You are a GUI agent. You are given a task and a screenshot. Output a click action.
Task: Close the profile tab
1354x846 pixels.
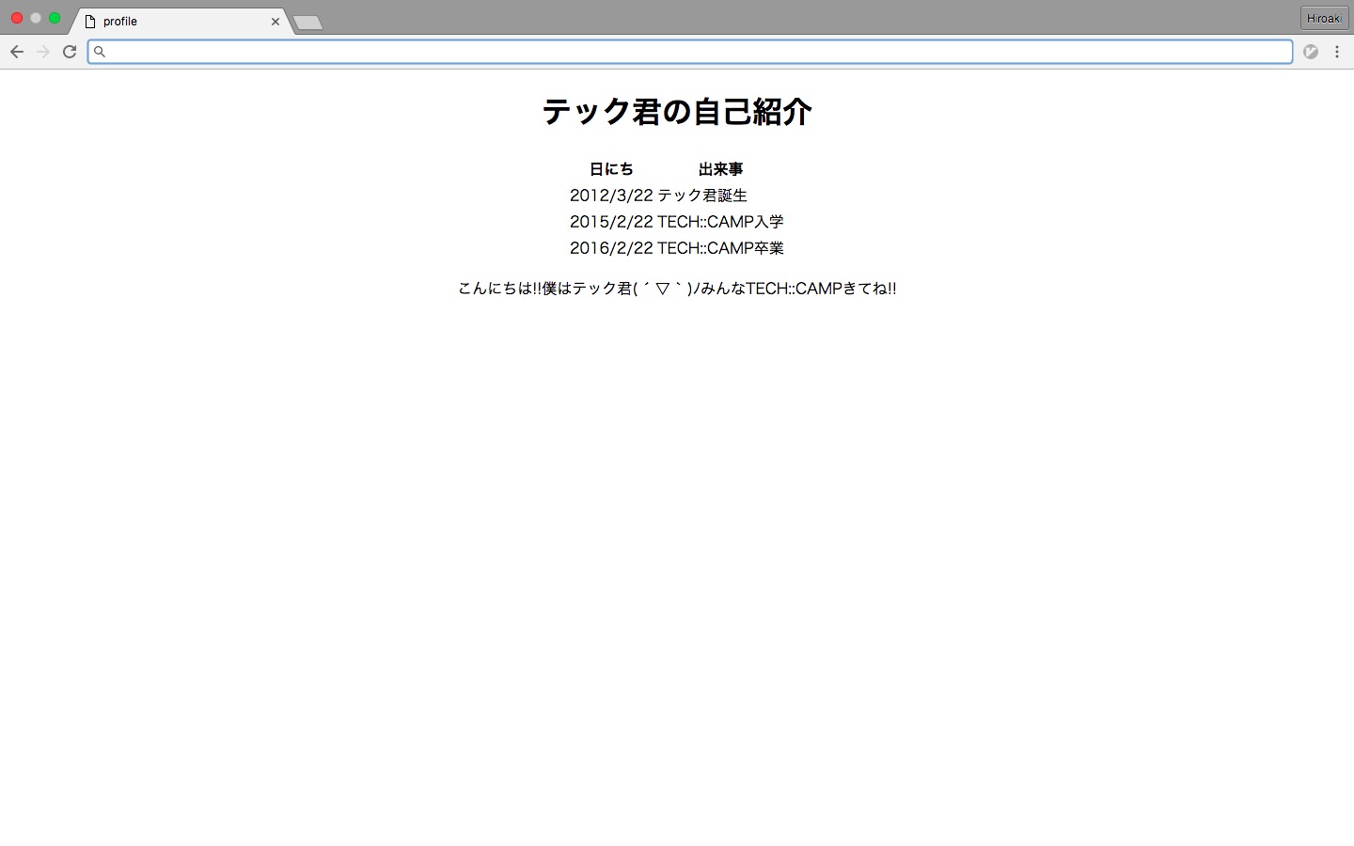tap(276, 21)
